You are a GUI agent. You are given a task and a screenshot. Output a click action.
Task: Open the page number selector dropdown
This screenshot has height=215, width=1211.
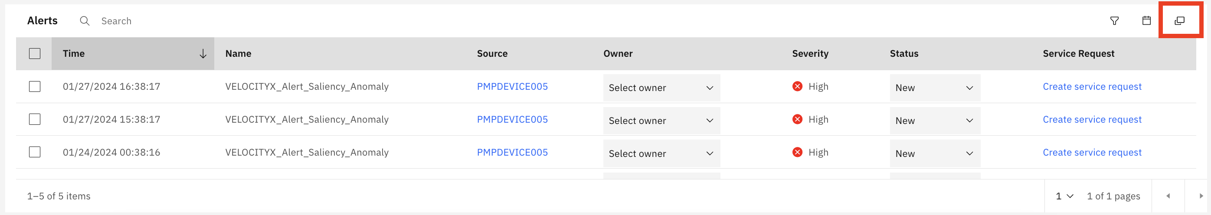1064,196
